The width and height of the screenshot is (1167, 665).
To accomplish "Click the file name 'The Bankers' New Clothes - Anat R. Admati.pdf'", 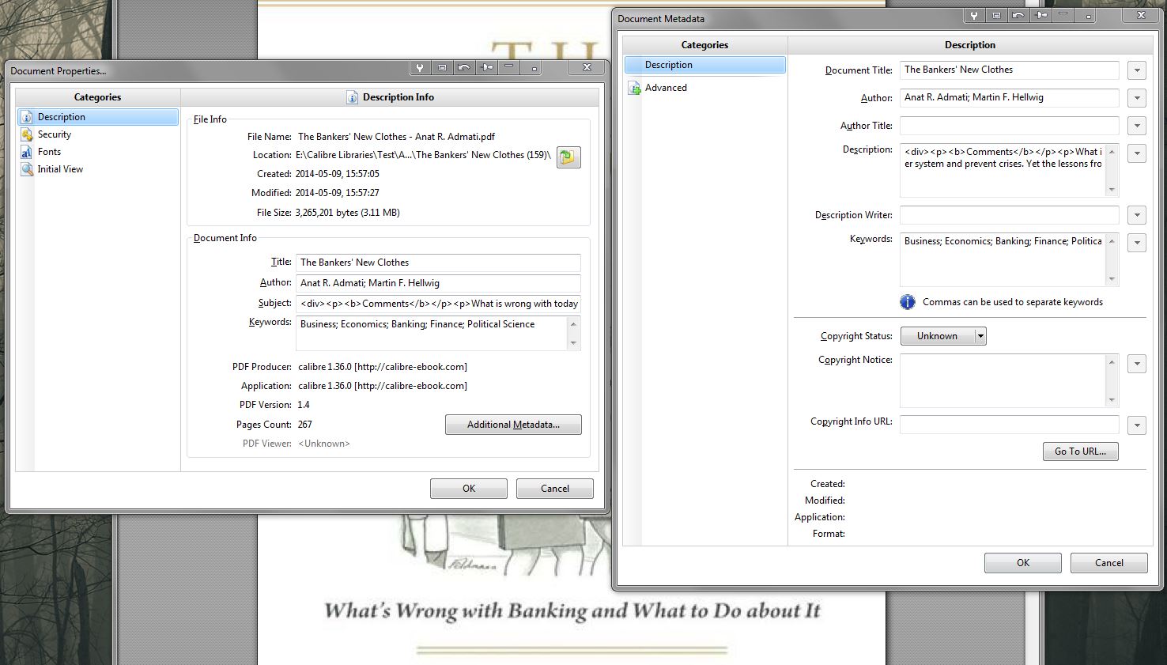I will tap(396, 137).
